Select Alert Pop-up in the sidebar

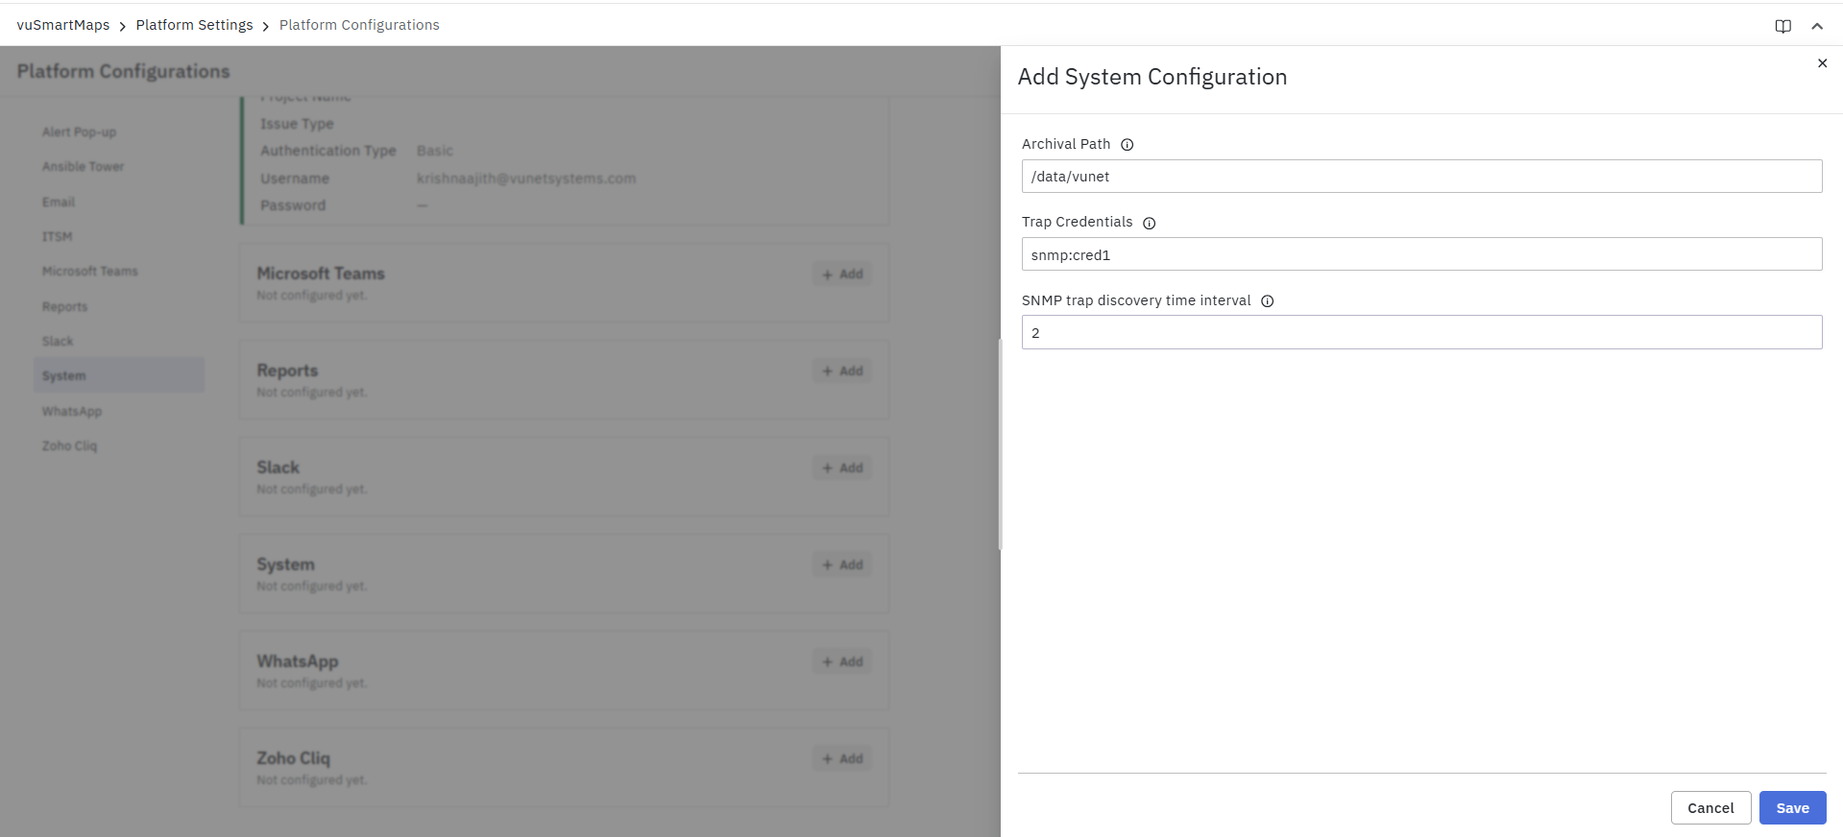point(79,132)
